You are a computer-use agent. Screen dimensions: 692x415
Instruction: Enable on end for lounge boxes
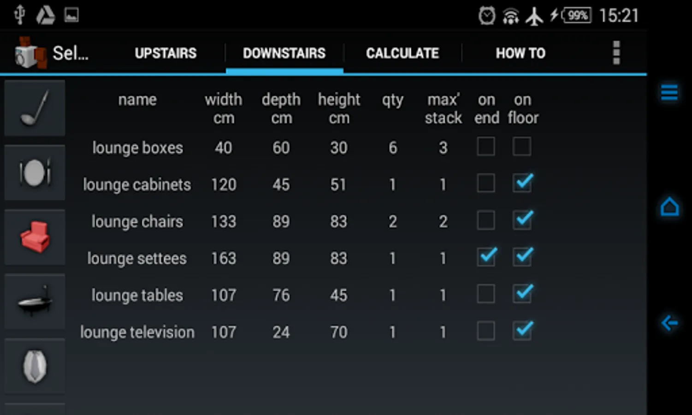(486, 147)
